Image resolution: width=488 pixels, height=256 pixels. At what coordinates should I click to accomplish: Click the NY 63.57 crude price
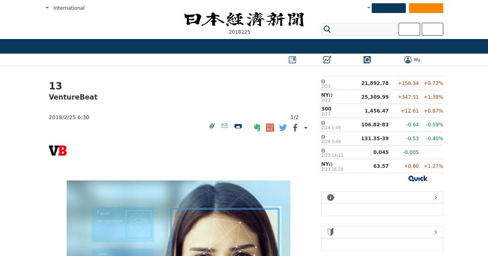[381, 166]
